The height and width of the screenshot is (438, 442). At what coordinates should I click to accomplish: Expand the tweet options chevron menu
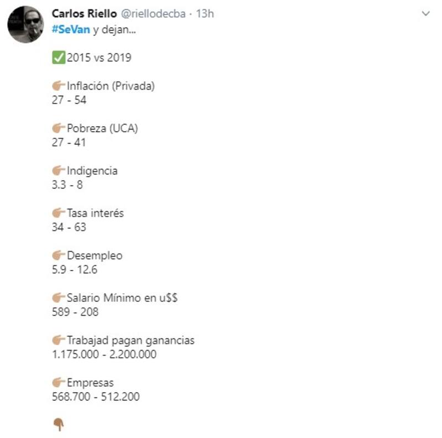point(425,13)
